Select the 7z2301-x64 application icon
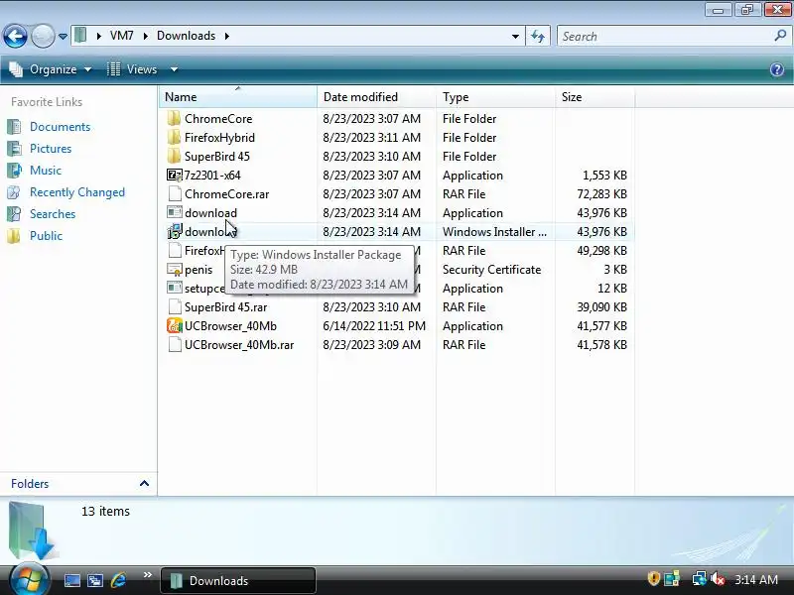 (x=175, y=176)
